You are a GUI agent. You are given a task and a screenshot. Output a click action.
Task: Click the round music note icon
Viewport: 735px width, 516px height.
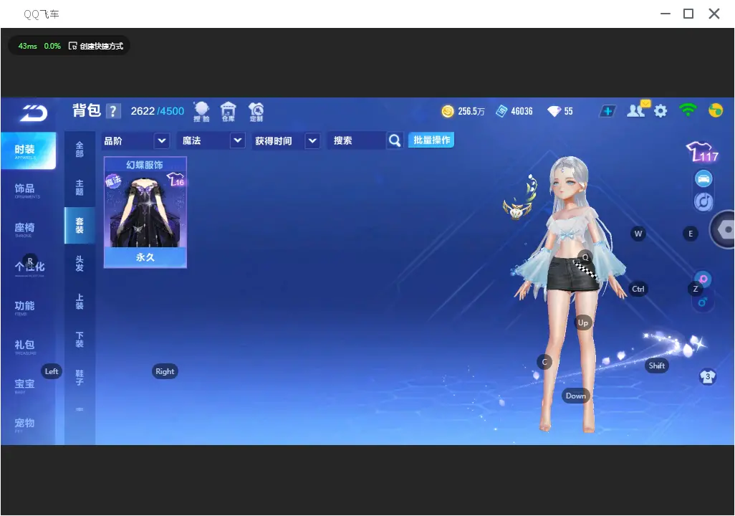click(703, 201)
